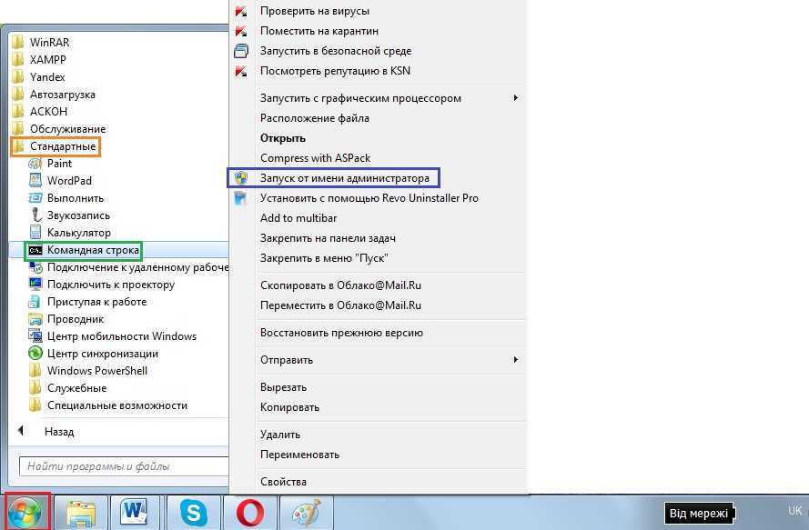This screenshot has width=809, height=530.
Task: Open Skype from the taskbar
Action: (x=191, y=513)
